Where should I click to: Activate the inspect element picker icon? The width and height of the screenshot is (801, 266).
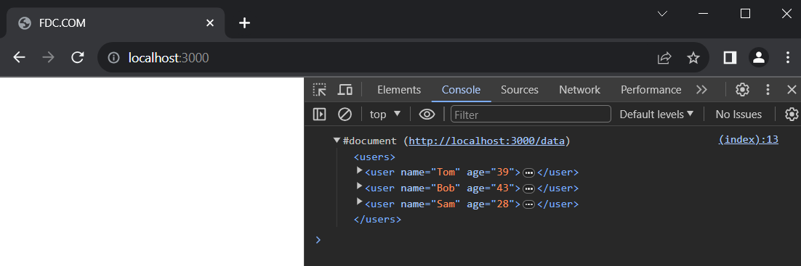[320, 90]
